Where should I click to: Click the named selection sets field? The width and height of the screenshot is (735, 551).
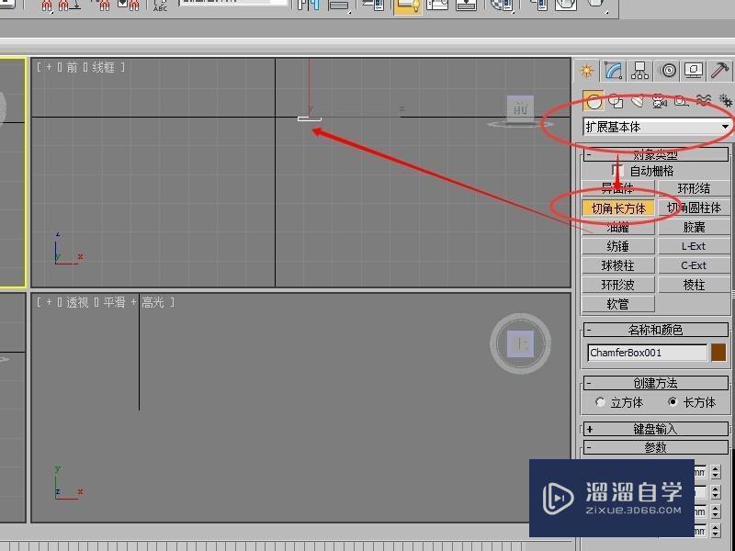click(x=233, y=3)
